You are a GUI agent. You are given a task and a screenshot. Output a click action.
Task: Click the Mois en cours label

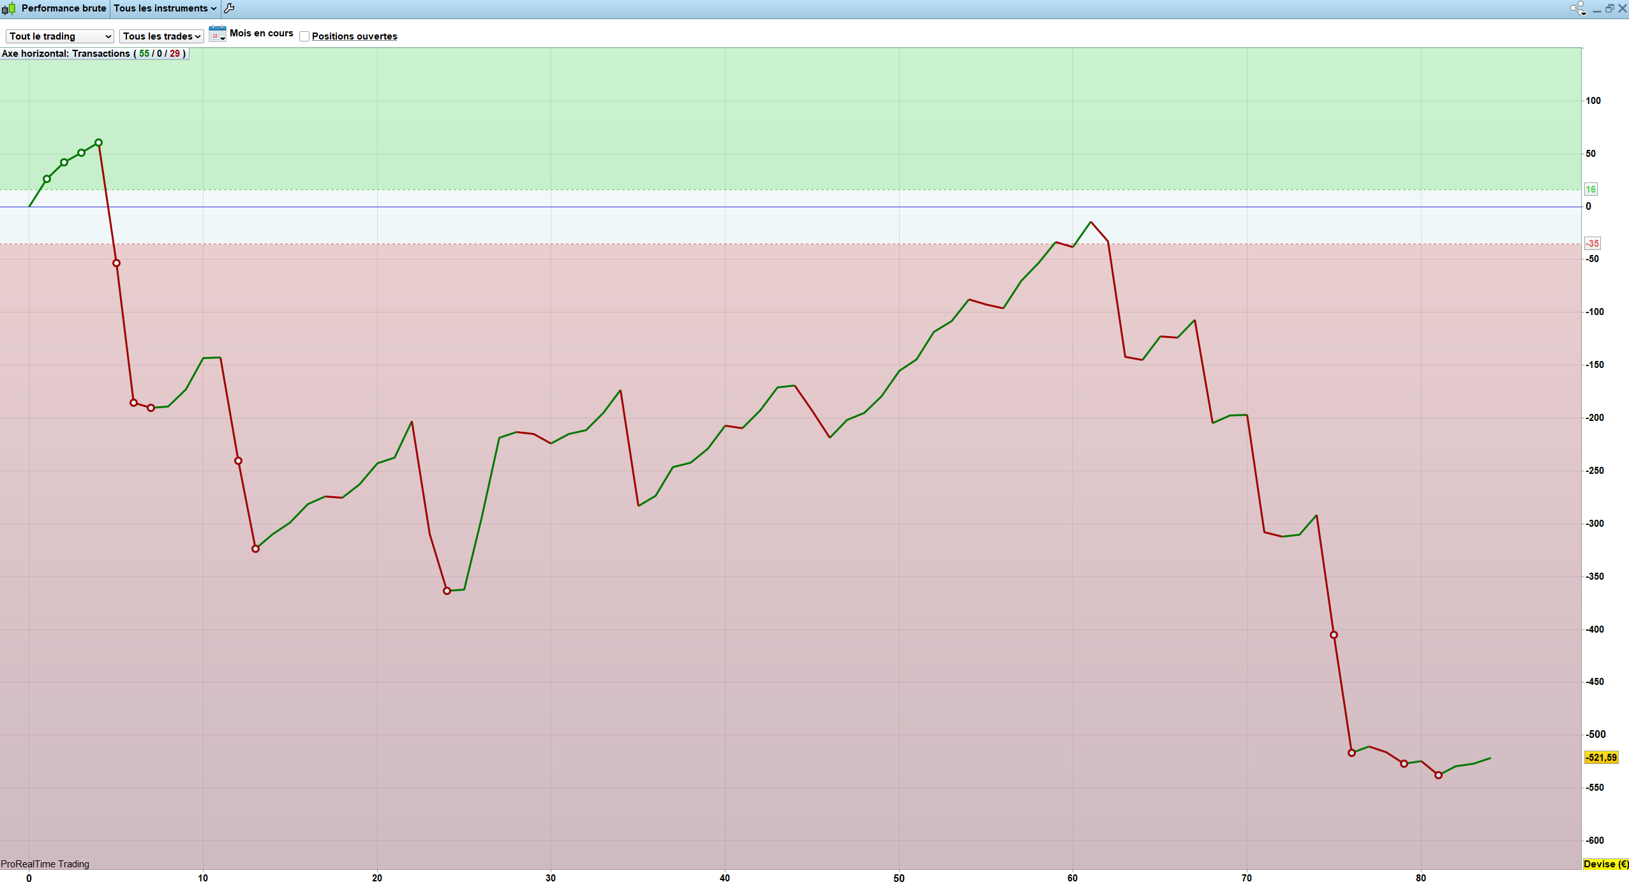(x=261, y=33)
